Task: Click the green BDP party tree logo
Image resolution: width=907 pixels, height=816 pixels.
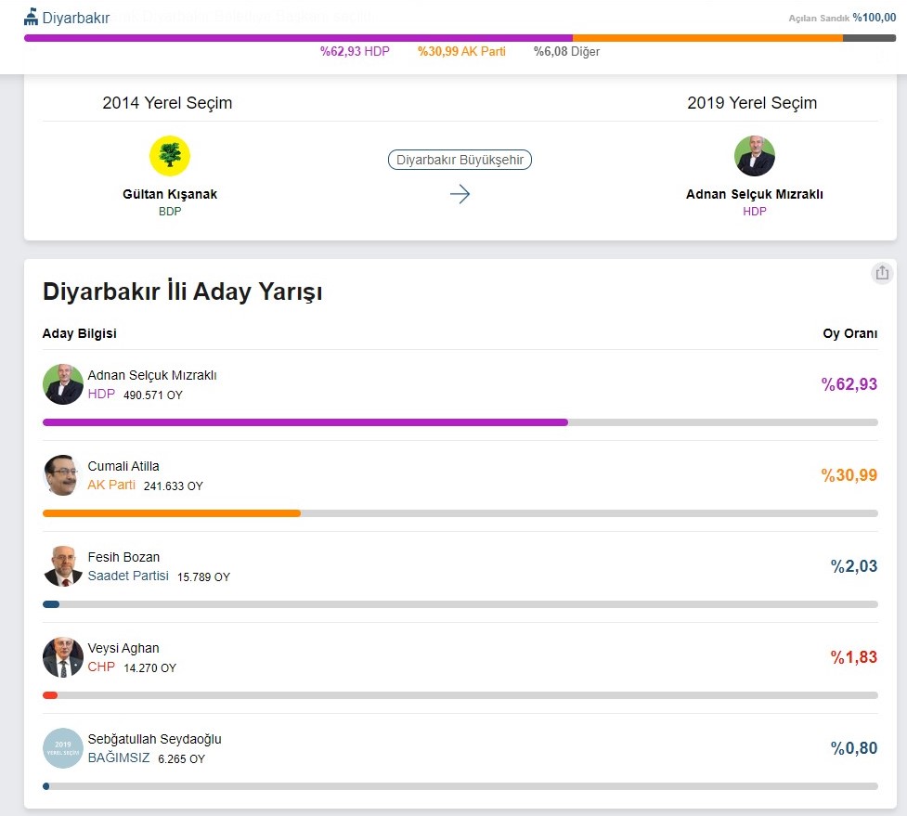Action: pos(169,155)
